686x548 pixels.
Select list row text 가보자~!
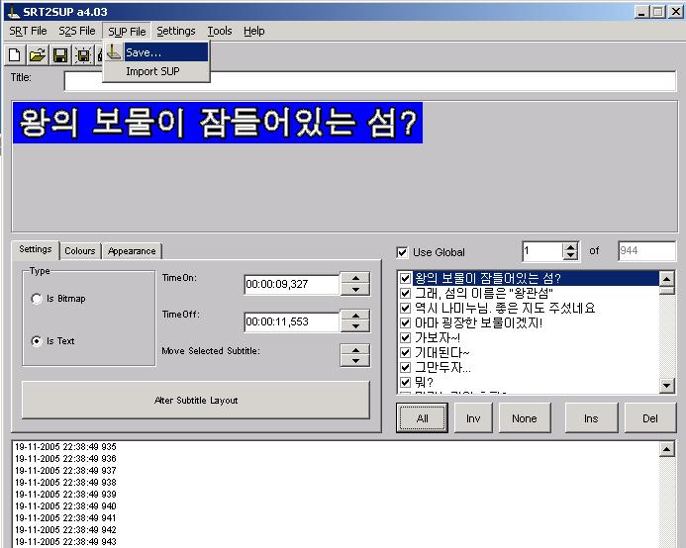[438, 337]
